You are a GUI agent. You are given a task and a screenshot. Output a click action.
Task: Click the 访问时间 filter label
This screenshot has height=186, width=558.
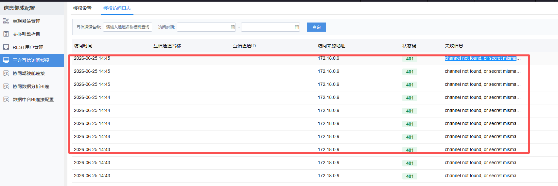pyautogui.click(x=166, y=27)
